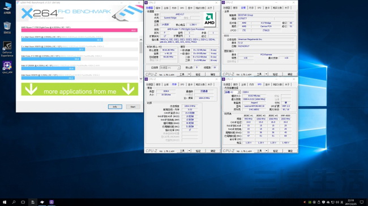Click the Info button in x264 benchmark
This screenshot has width=368, height=206.
pyautogui.click(x=115, y=107)
